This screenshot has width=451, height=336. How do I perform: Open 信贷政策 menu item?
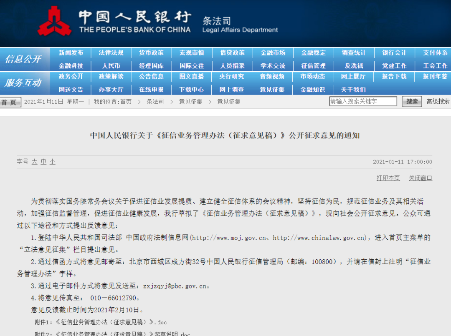233,53
